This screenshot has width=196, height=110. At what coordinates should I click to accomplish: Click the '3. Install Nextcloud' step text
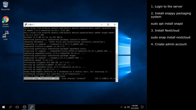(x=165, y=31)
